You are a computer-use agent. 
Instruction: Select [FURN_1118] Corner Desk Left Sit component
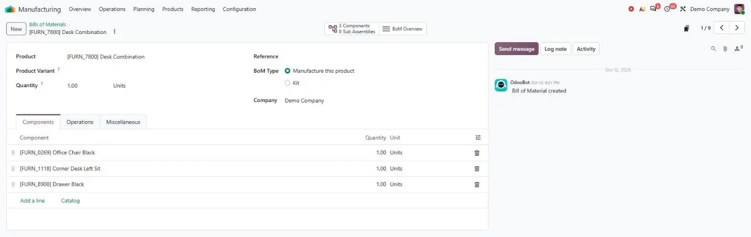60,169
